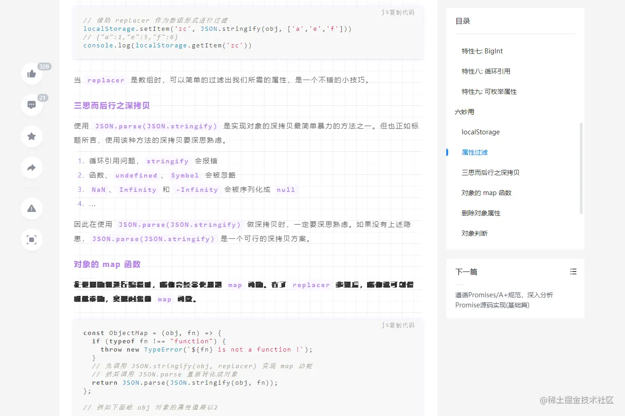Report the article via the warning triangle icon
Viewport: 625px width, 416px height.
point(32,208)
